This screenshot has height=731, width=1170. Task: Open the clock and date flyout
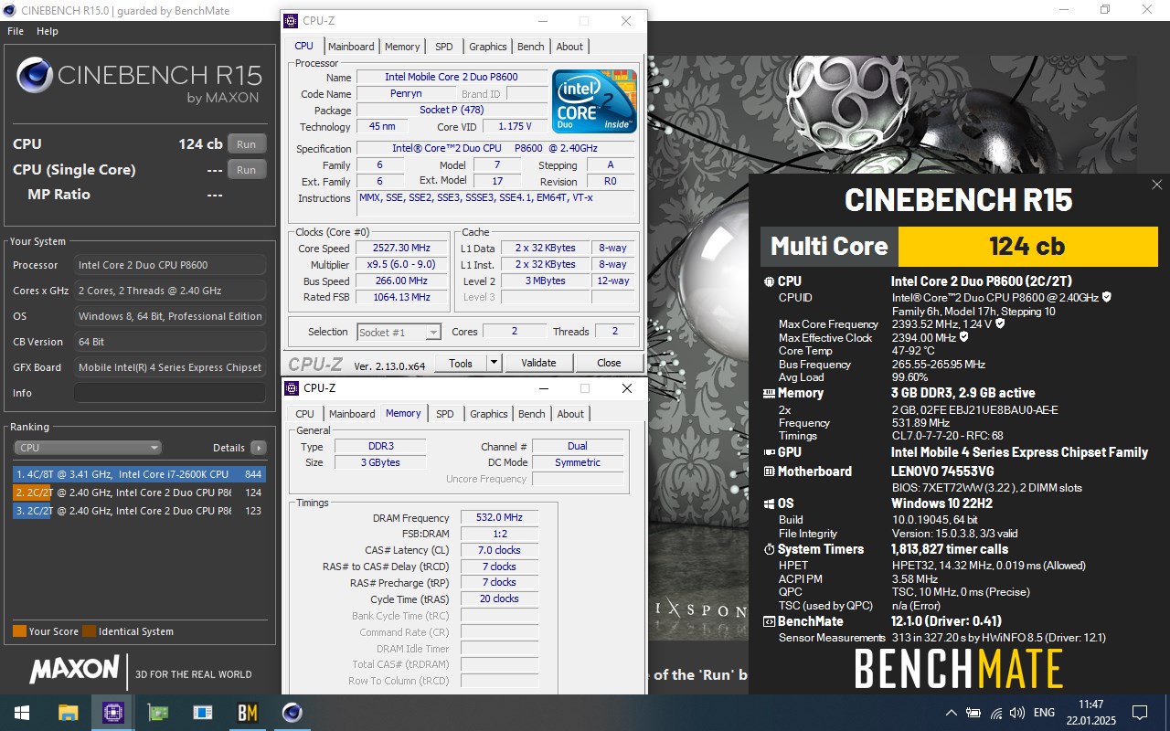coord(1090,713)
